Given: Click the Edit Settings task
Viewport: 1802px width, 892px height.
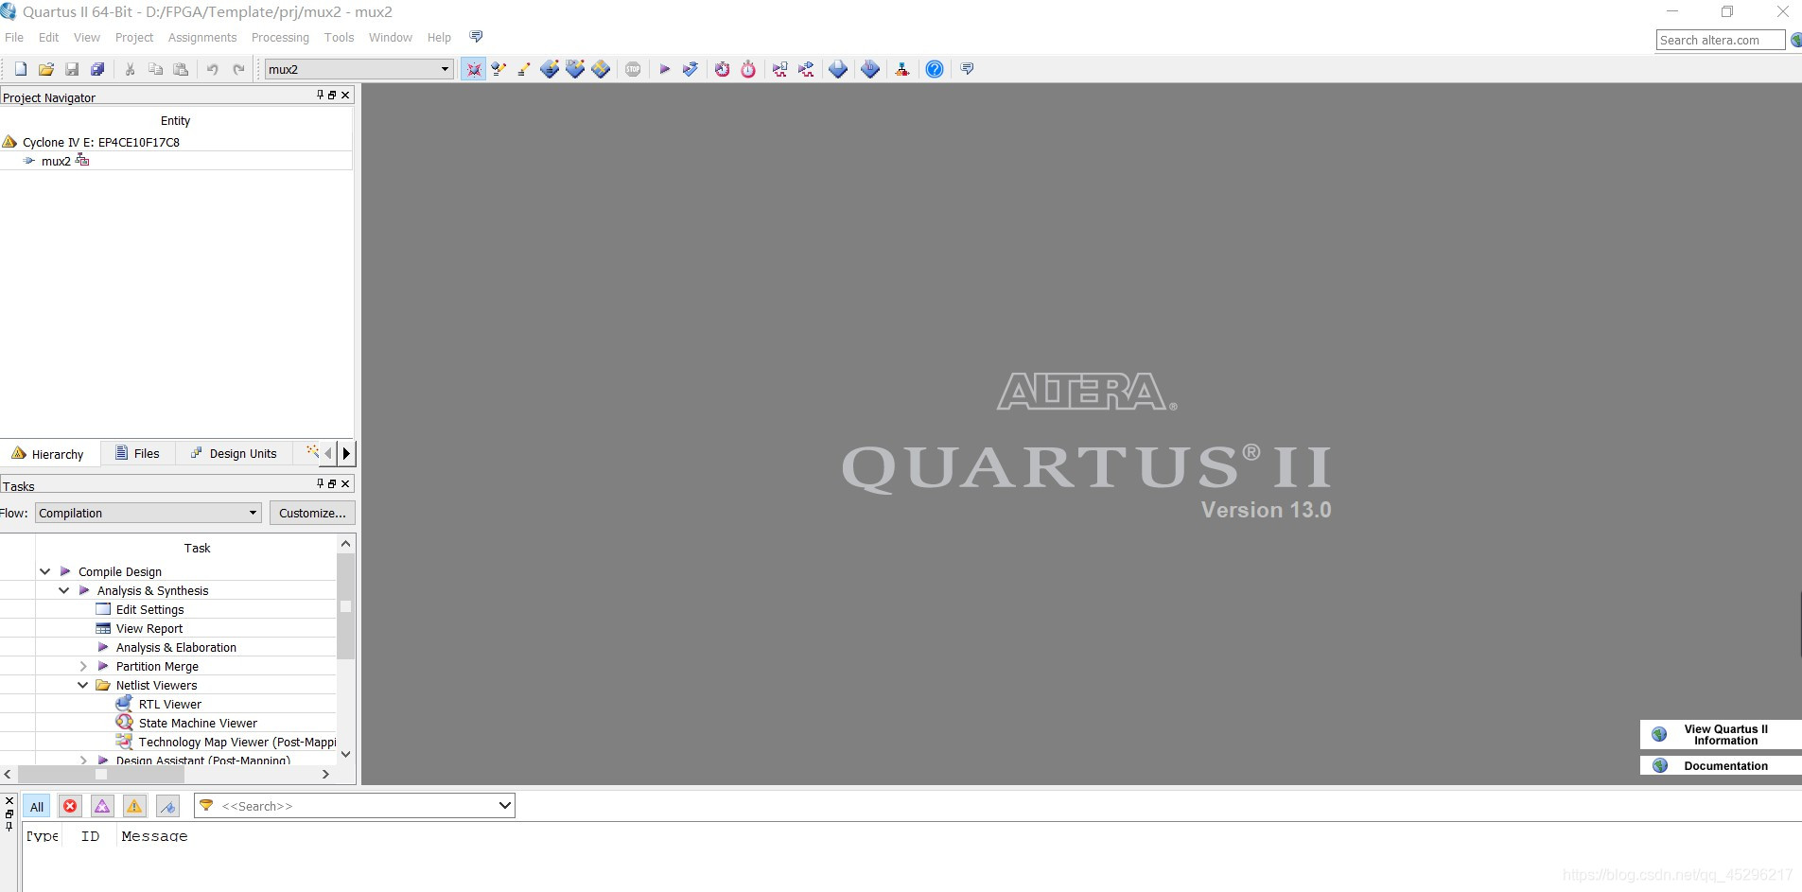Looking at the screenshot, I should click(149, 609).
